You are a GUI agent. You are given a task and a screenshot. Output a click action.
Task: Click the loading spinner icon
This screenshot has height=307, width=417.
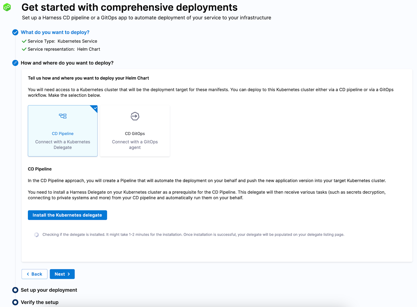(36, 235)
